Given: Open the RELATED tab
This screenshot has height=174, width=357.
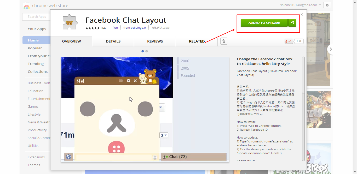Looking at the screenshot, I should pos(197,41).
